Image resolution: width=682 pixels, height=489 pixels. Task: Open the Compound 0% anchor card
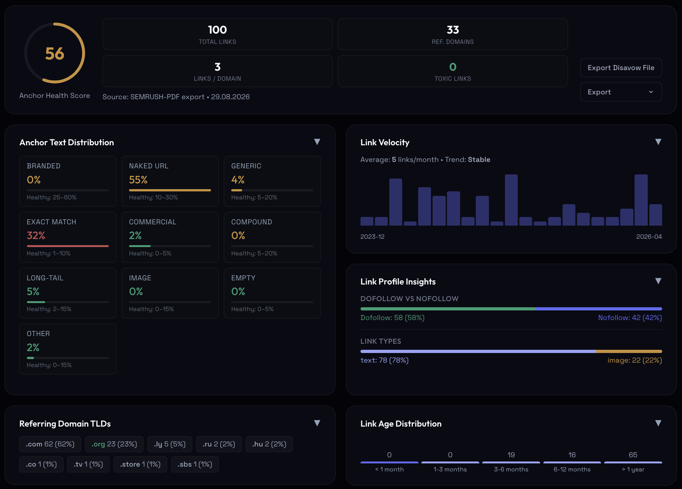click(272, 237)
